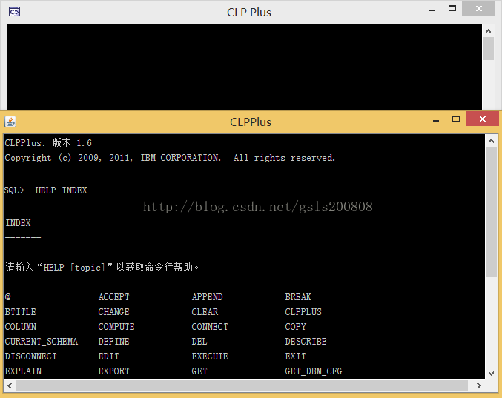The width and height of the screenshot is (502, 398).
Task: Click the CLP Plus console scrollbar thumb
Action: point(488,49)
